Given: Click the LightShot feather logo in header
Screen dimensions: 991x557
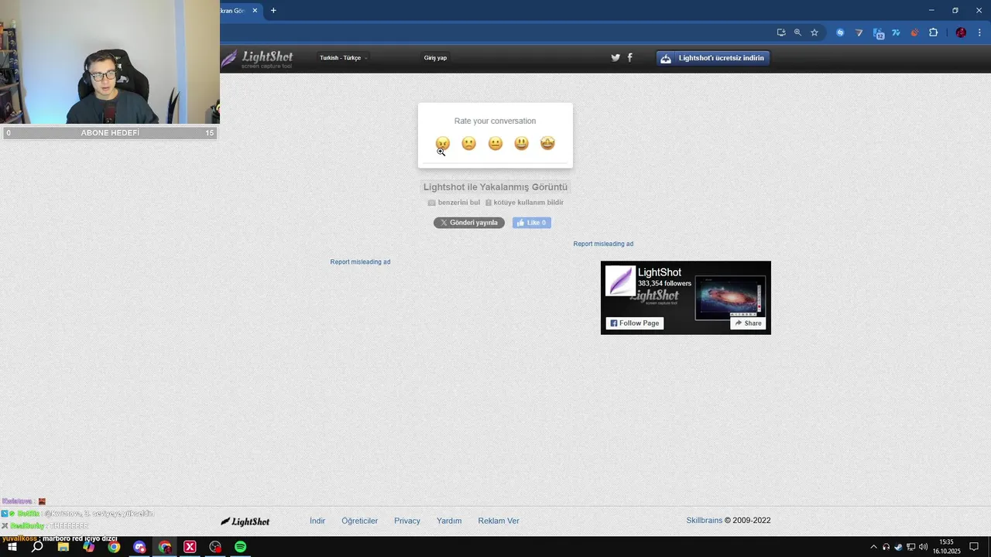Looking at the screenshot, I should point(257,58).
